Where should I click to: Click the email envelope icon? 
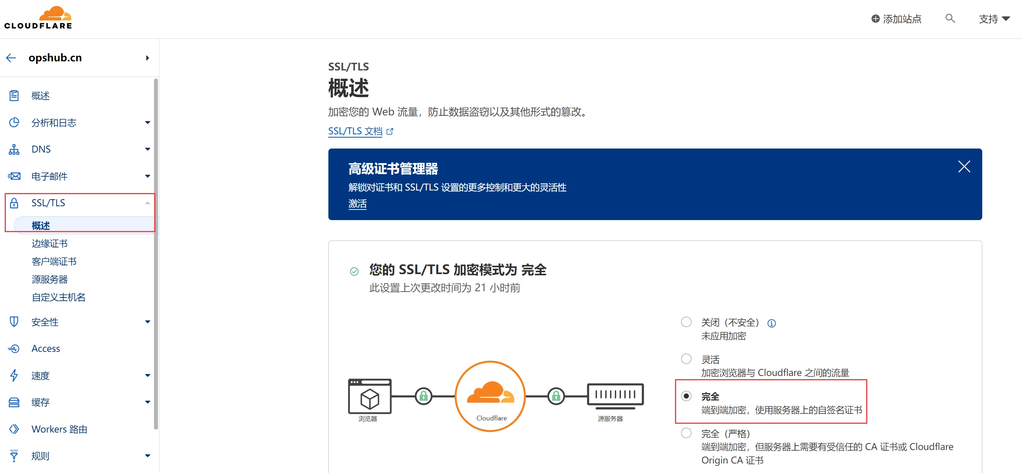point(14,176)
